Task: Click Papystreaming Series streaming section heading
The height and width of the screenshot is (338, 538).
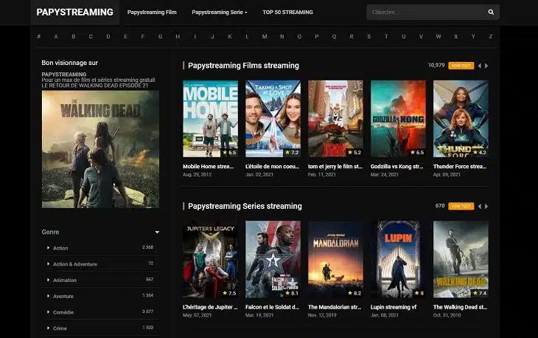Action: pos(245,206)
